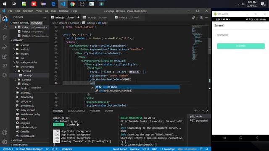The image size is (269, 151).
Task: Open the Terminal menu
Action: click(x=63, y=11)
